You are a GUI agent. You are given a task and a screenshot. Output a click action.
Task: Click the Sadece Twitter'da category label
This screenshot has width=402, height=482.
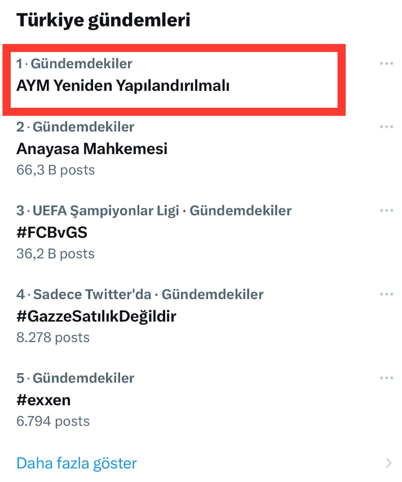pyautogui.click(x=93, y=294)
